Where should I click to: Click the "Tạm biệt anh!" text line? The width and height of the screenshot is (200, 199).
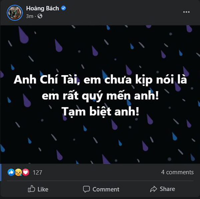pyautogui.click(x=100, y=112)
